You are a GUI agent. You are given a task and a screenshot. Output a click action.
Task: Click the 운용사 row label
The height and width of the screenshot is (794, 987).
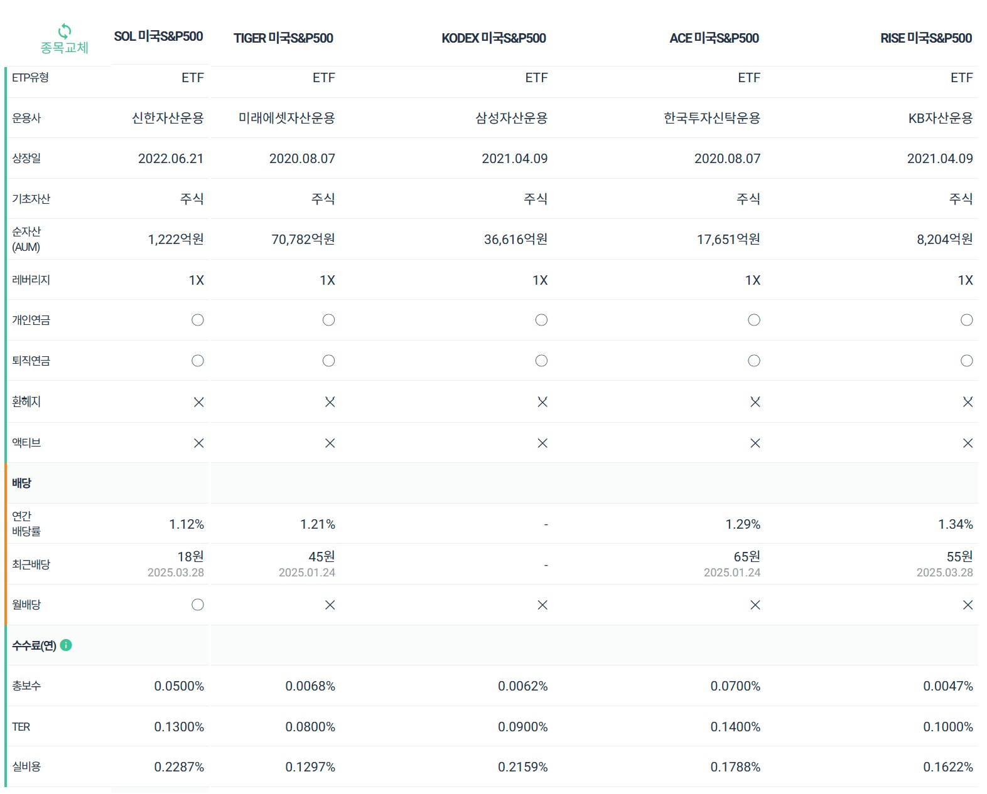pos(26,118)
